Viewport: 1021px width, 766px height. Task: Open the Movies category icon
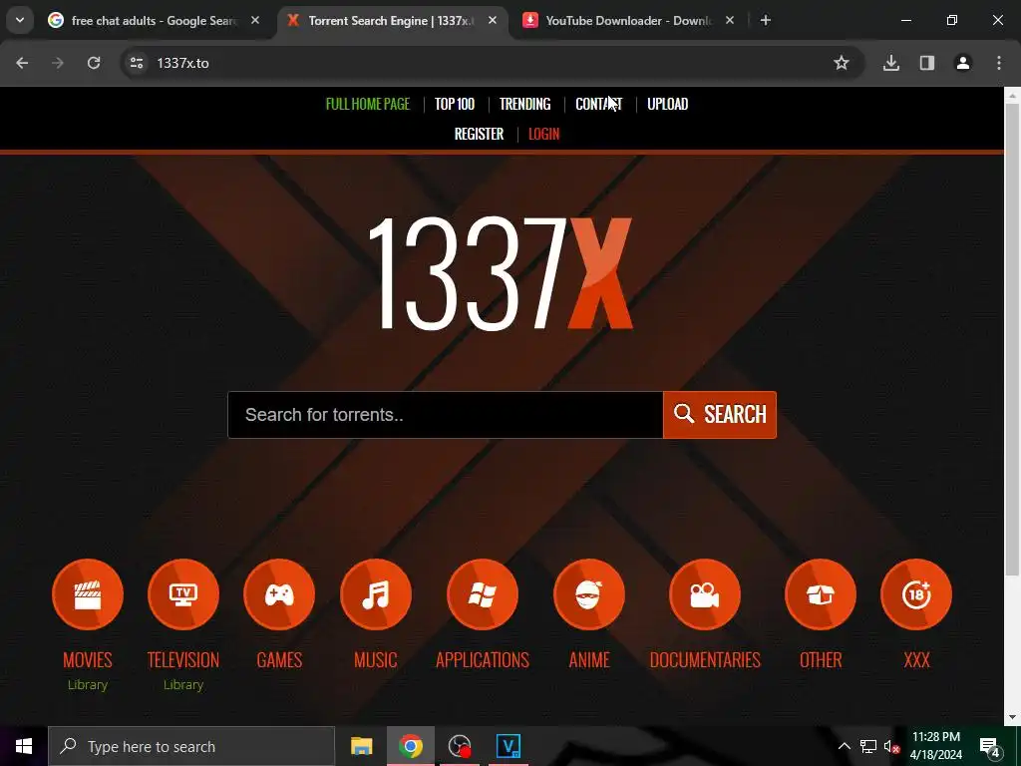(88, 594)
